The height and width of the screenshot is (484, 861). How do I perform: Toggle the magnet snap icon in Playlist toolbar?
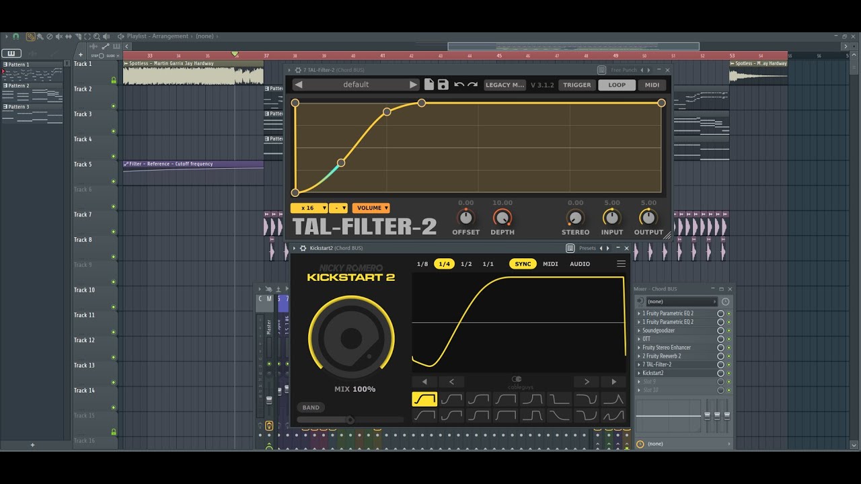(x=15, y=36)
